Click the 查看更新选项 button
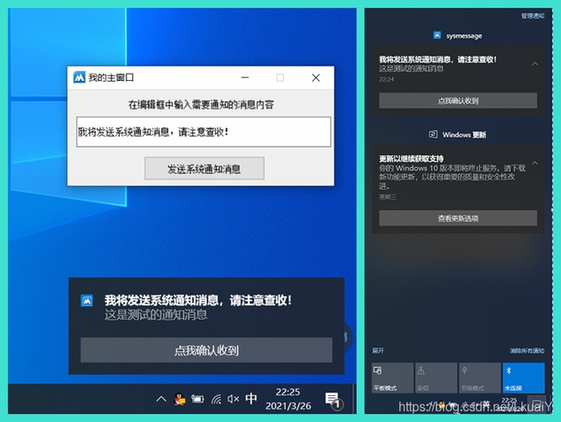The image size is (561, 422). click(x=458, y=218)
